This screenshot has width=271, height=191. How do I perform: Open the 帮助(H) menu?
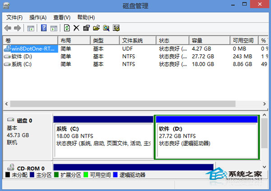[x=86, y=18]
